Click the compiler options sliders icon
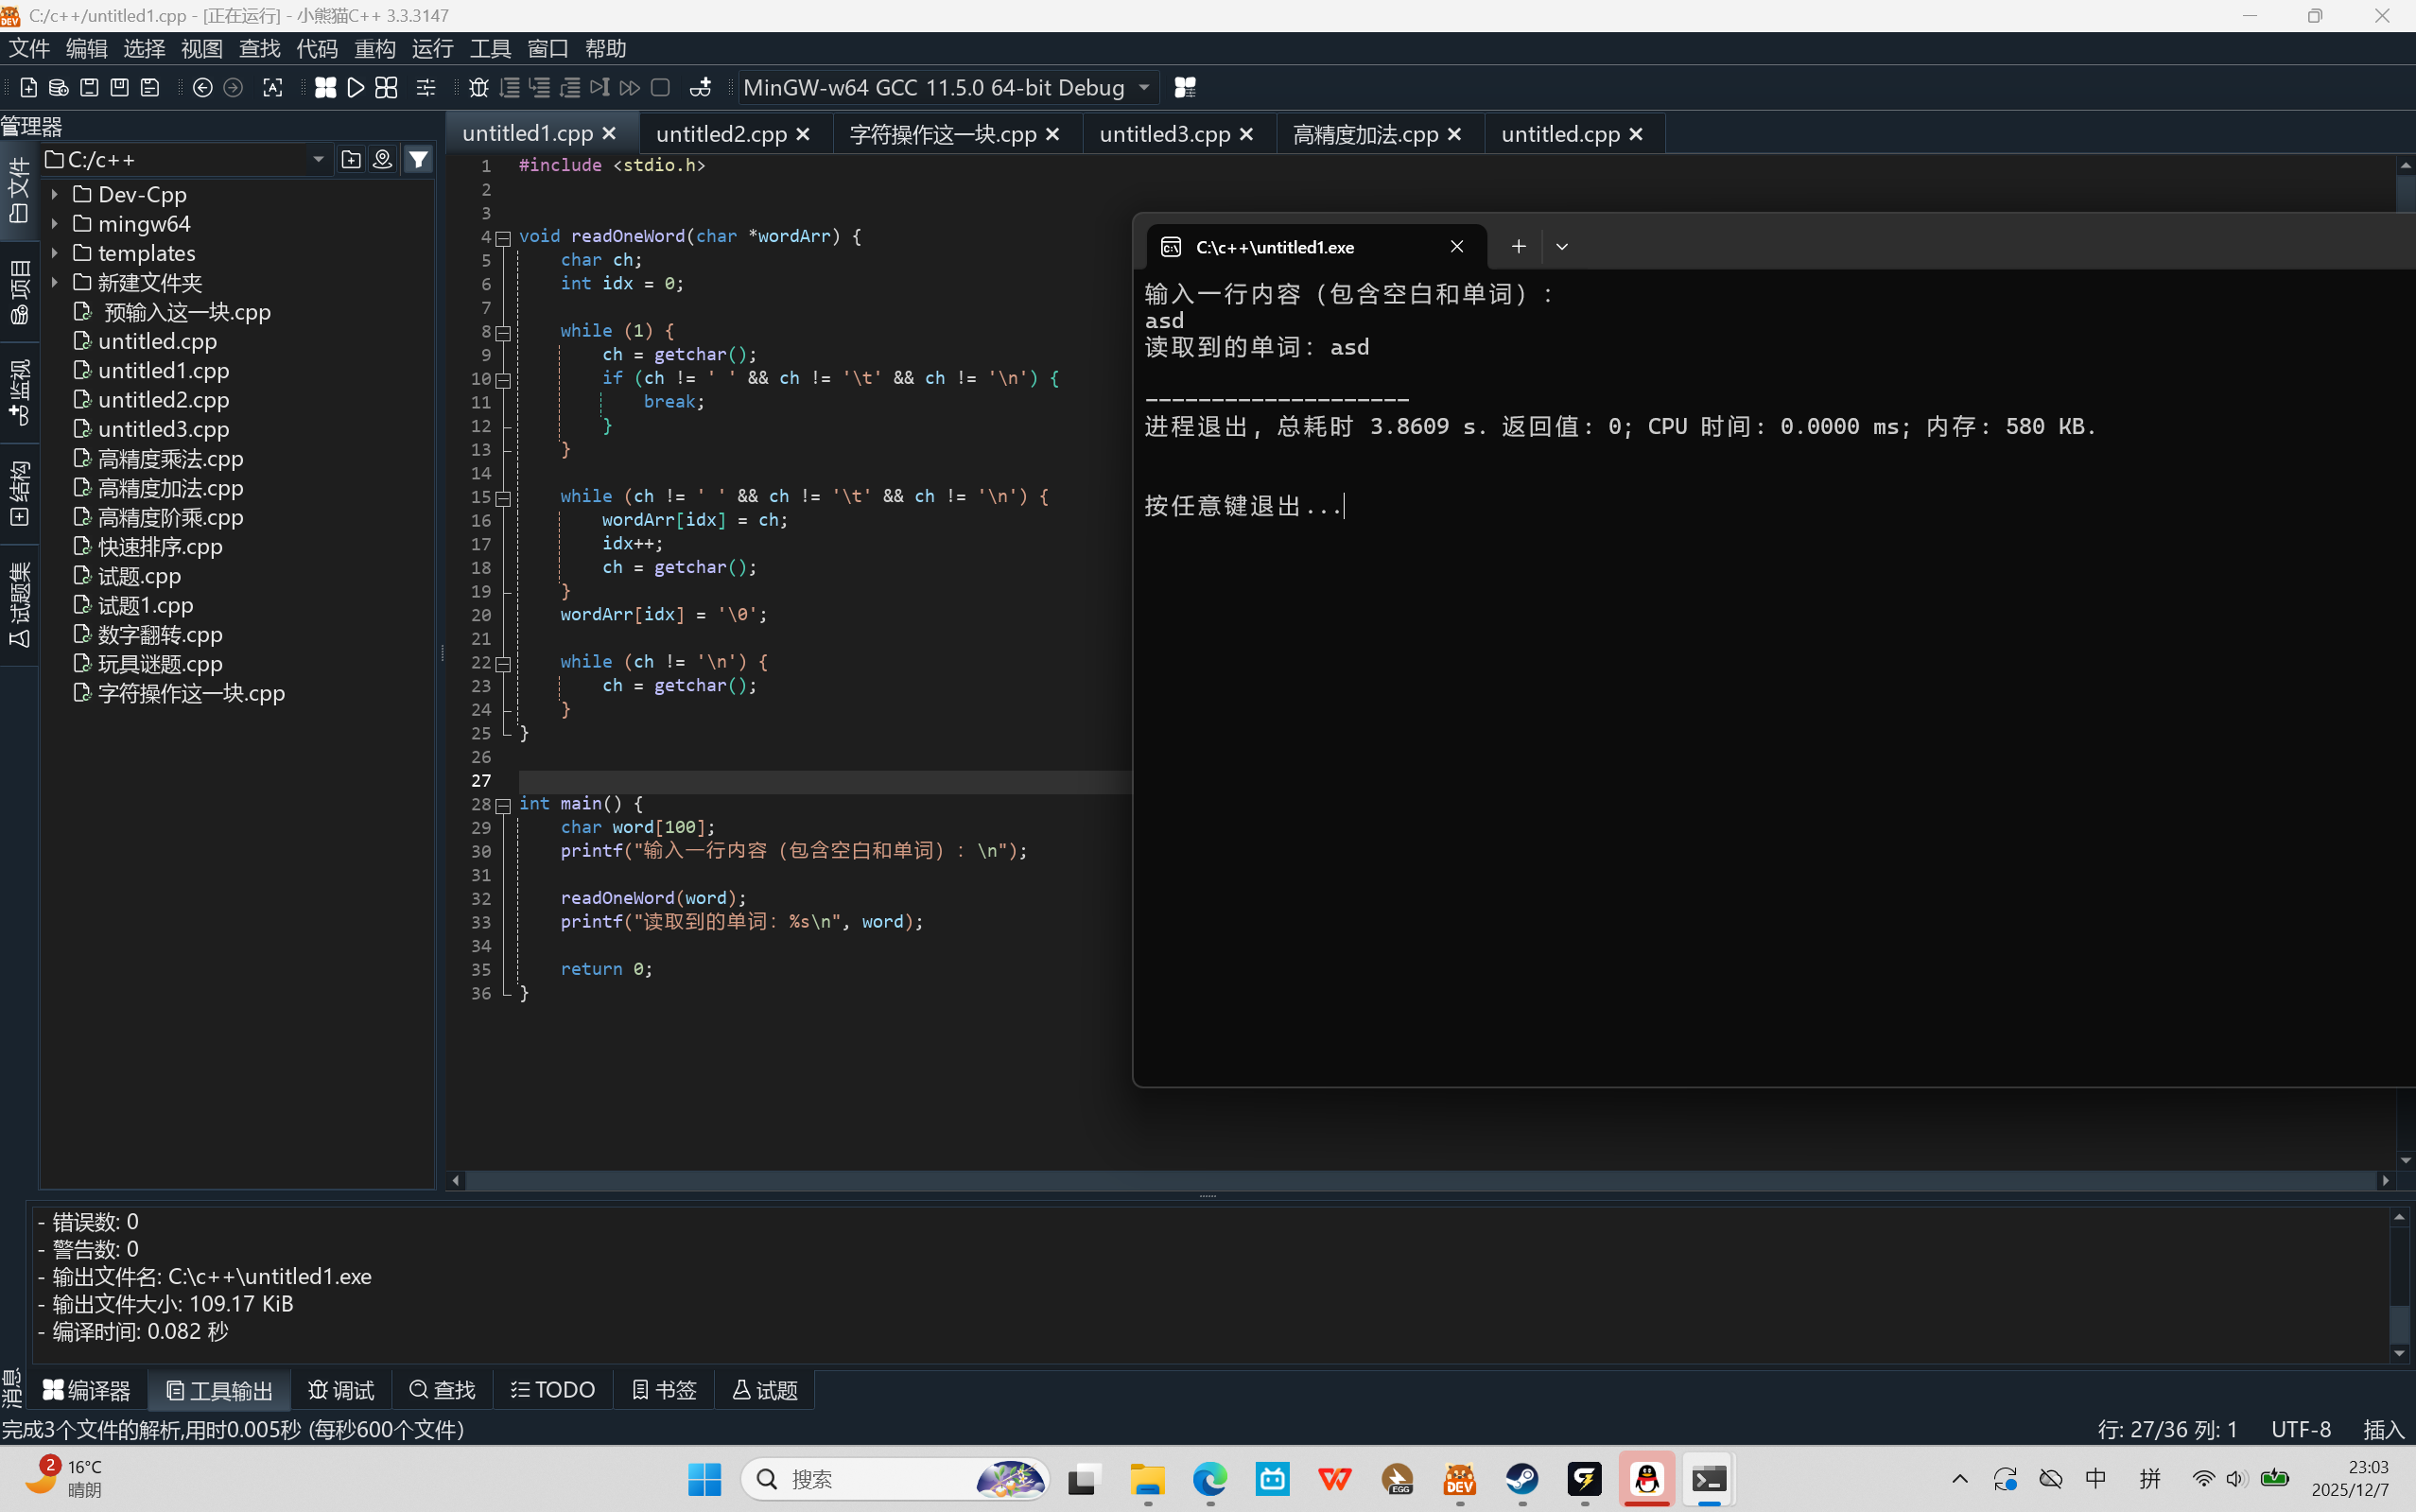The width and height of the screenshot is (2416, 1512). 426,88
